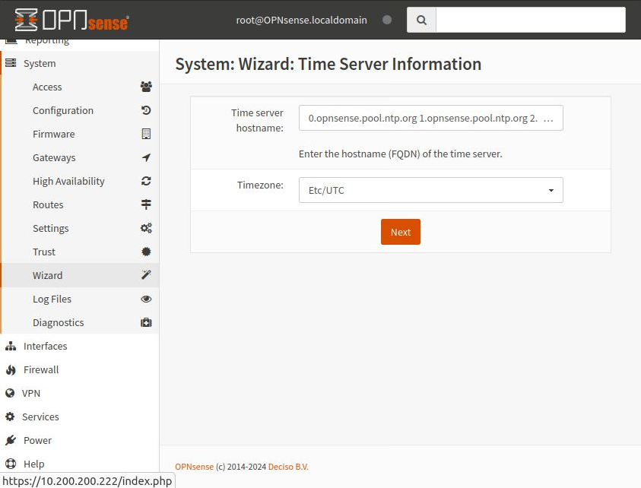Open the Diagnostics menu item
Image resolution: width=641 pixels, height=488 pixels.
click(58, 322)
